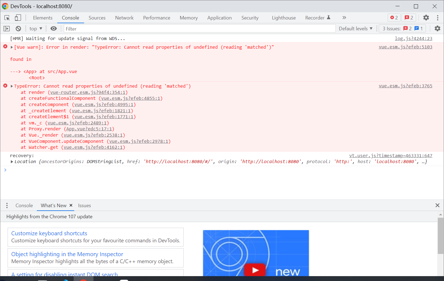This screenshot has height=281, width=444.
Task: Open vt.user.js?timestamp=463331:647 link
Action: point(391,156)
